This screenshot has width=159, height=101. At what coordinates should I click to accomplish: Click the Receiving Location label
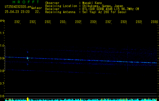[x=61, y=6]
